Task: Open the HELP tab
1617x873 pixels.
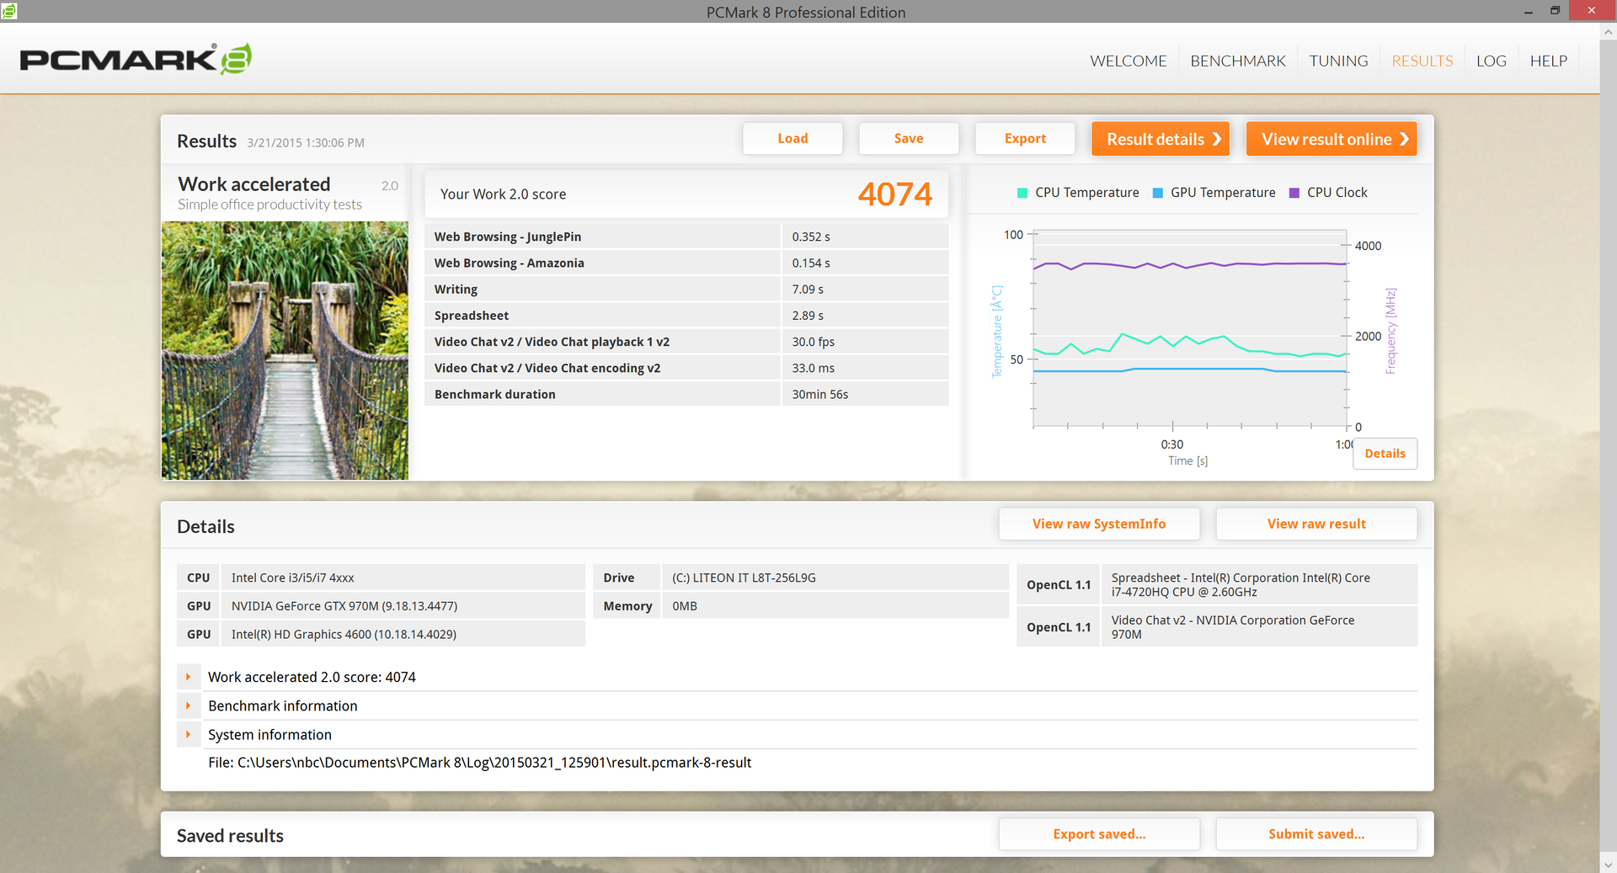Action: coord(1548,61)
